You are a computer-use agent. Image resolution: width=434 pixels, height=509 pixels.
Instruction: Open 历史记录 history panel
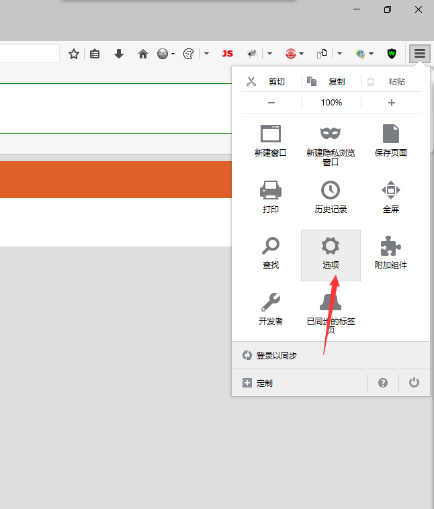click(x=331, y=197)
